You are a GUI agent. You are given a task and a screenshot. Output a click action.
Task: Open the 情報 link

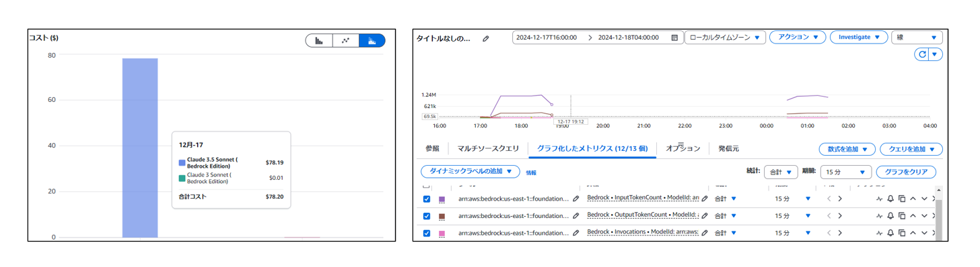coord(531,172)
